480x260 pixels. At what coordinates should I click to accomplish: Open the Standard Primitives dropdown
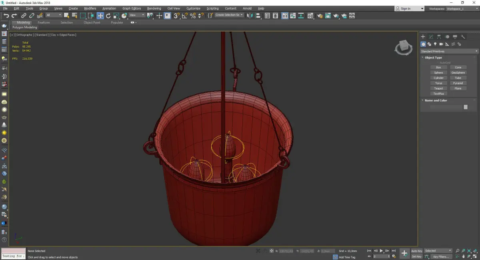coord(449,51)
